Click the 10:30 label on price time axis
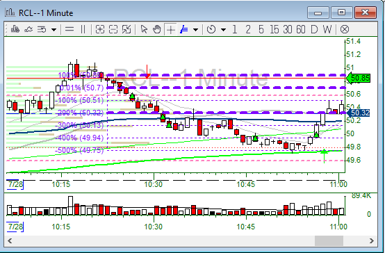This screenshot has height=253, width=385. 153,184
